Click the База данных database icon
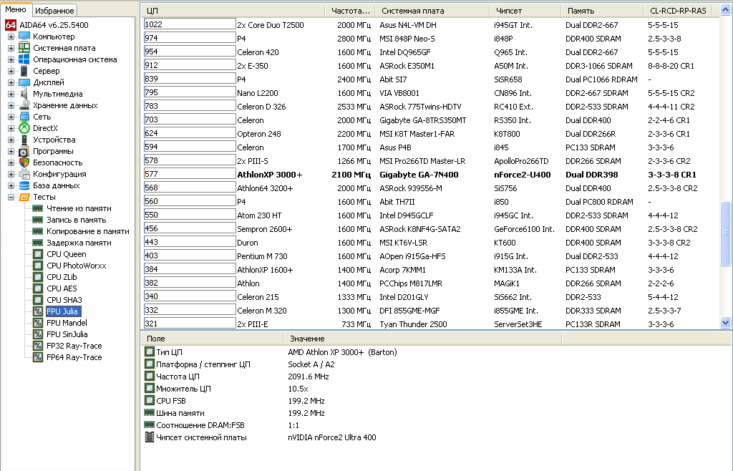 point(24,185)
